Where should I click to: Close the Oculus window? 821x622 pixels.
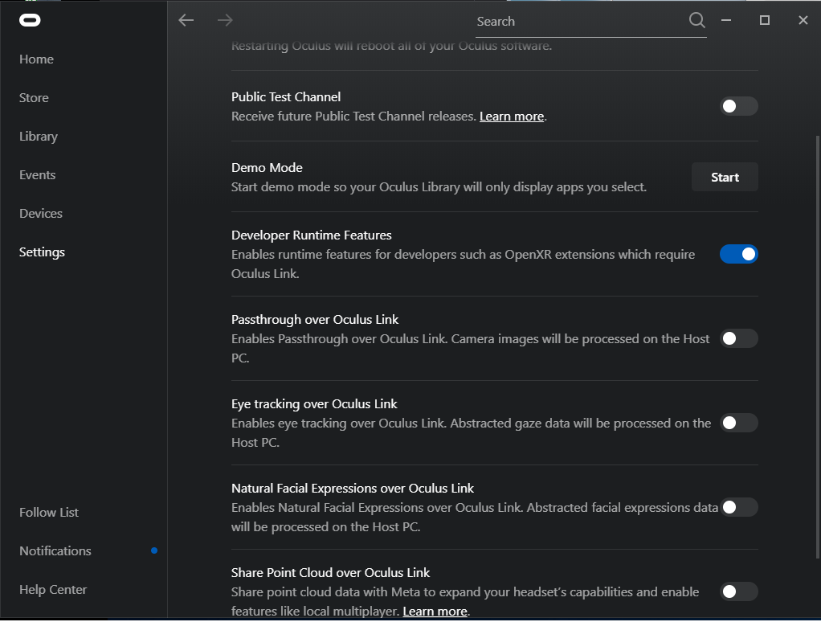point(803,20)
